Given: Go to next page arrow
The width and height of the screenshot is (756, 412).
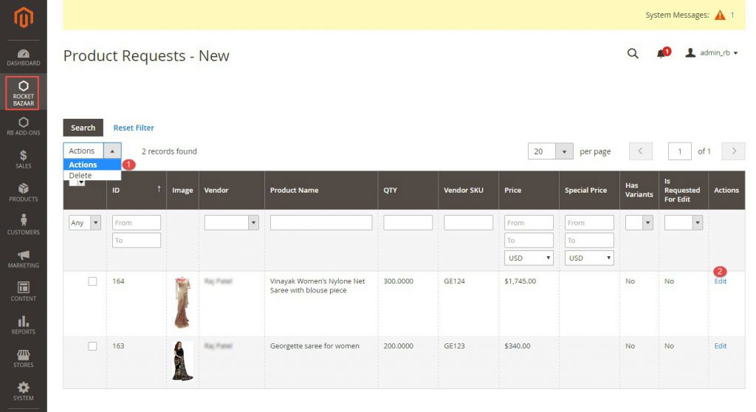Looking at the screenshot, I should point(733,151).
